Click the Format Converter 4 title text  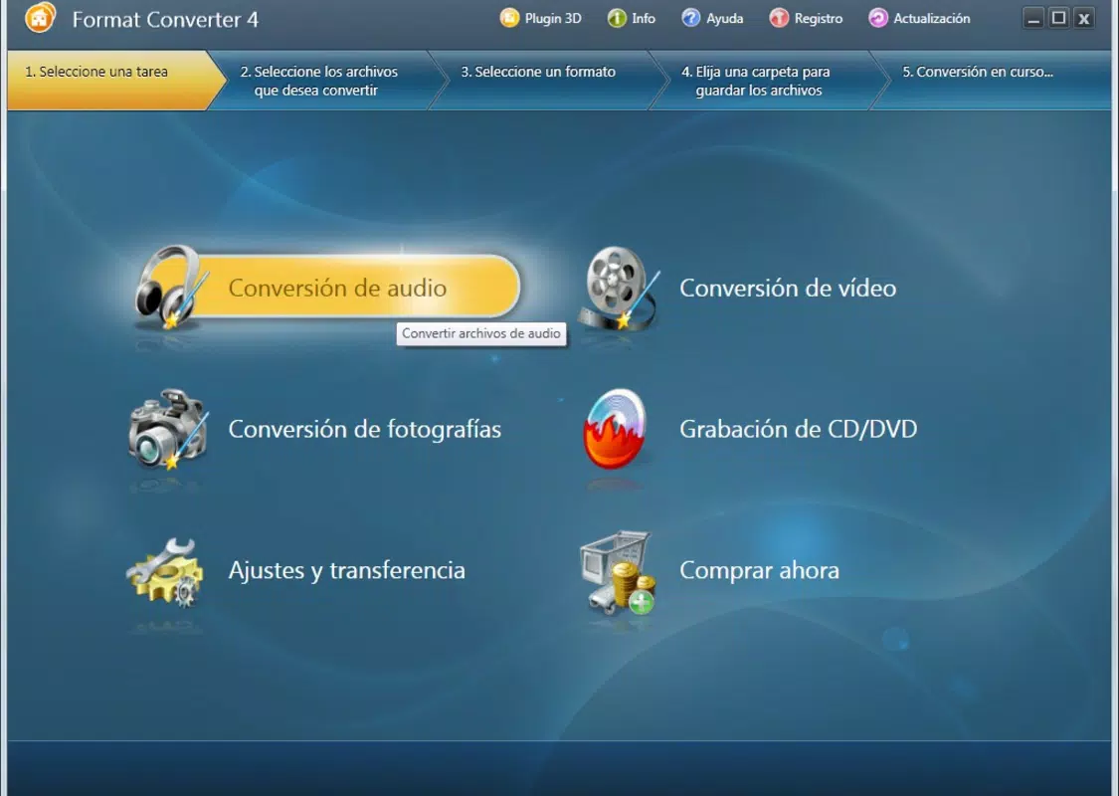(x=165, y=19)
